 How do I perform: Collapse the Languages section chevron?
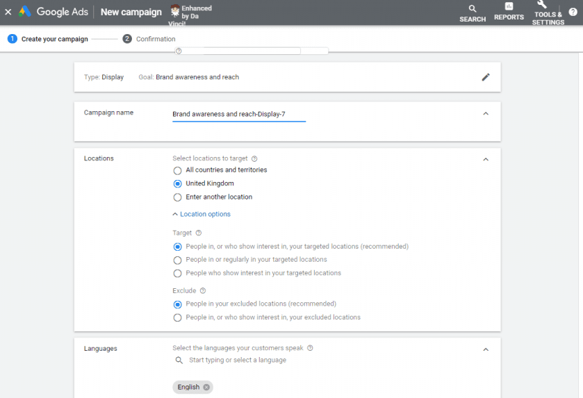(486, 349)
